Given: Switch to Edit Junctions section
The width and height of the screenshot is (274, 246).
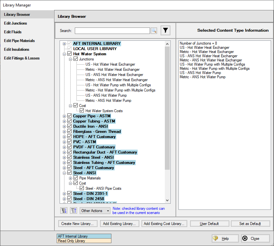Looking at the screenshot, I should click(16, 23).
